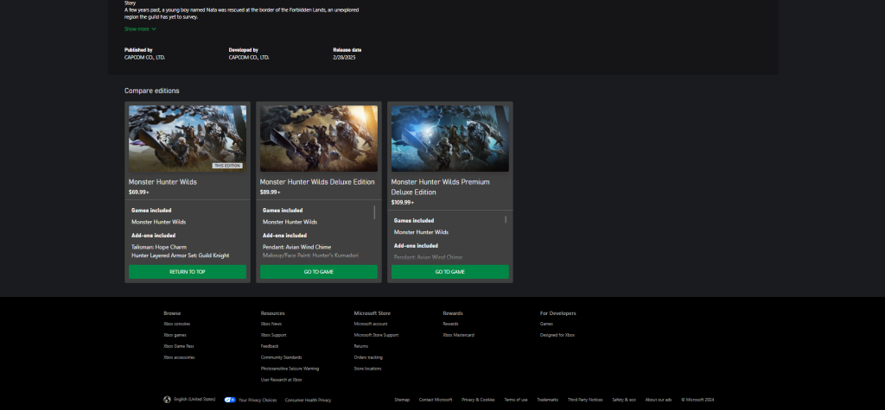Go to game for Premium Deluxe Edition
The height and width of the screenshot is (410, 885).
pyautogui.click(x=450, y=271)
